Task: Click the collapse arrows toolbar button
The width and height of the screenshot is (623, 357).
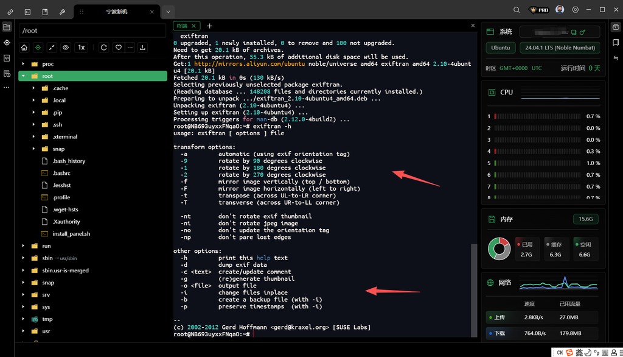Action: click(52, 48)
